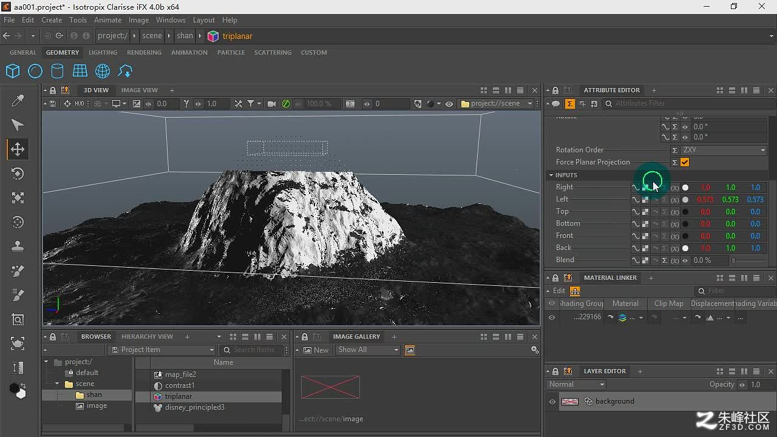
Task: Select the image thumbnail in Image Gallery
Action: [330, 387]
